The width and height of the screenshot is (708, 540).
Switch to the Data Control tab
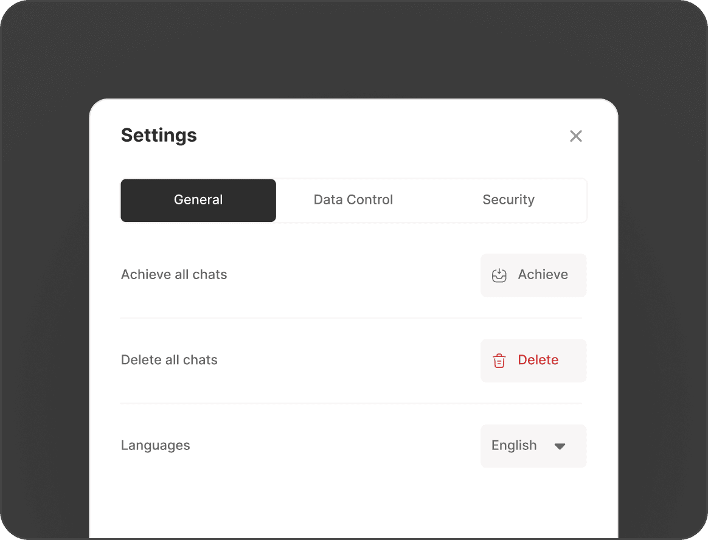pyautogui.click(x=353, y=200)
